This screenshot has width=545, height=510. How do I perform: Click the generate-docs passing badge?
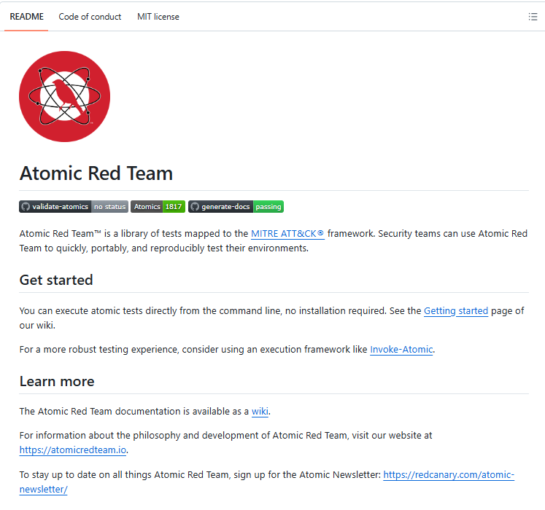point(236,207)
